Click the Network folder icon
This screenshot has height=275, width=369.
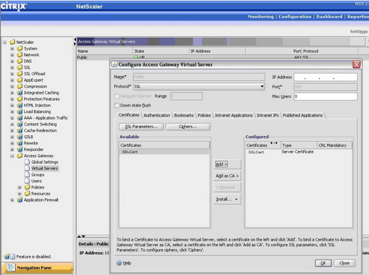[x=20, y=55]
